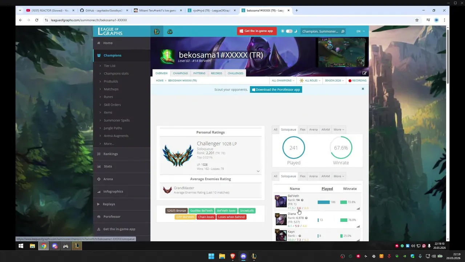
Task: Open the Chrome tab search dropdown arrow
Action: click(20, 11)
